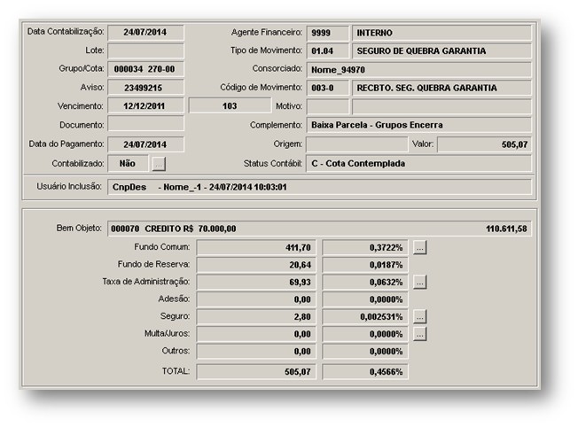Select Usuário Inclusão field CnpDes
The image size is (578, 427).
click(320, 187)
